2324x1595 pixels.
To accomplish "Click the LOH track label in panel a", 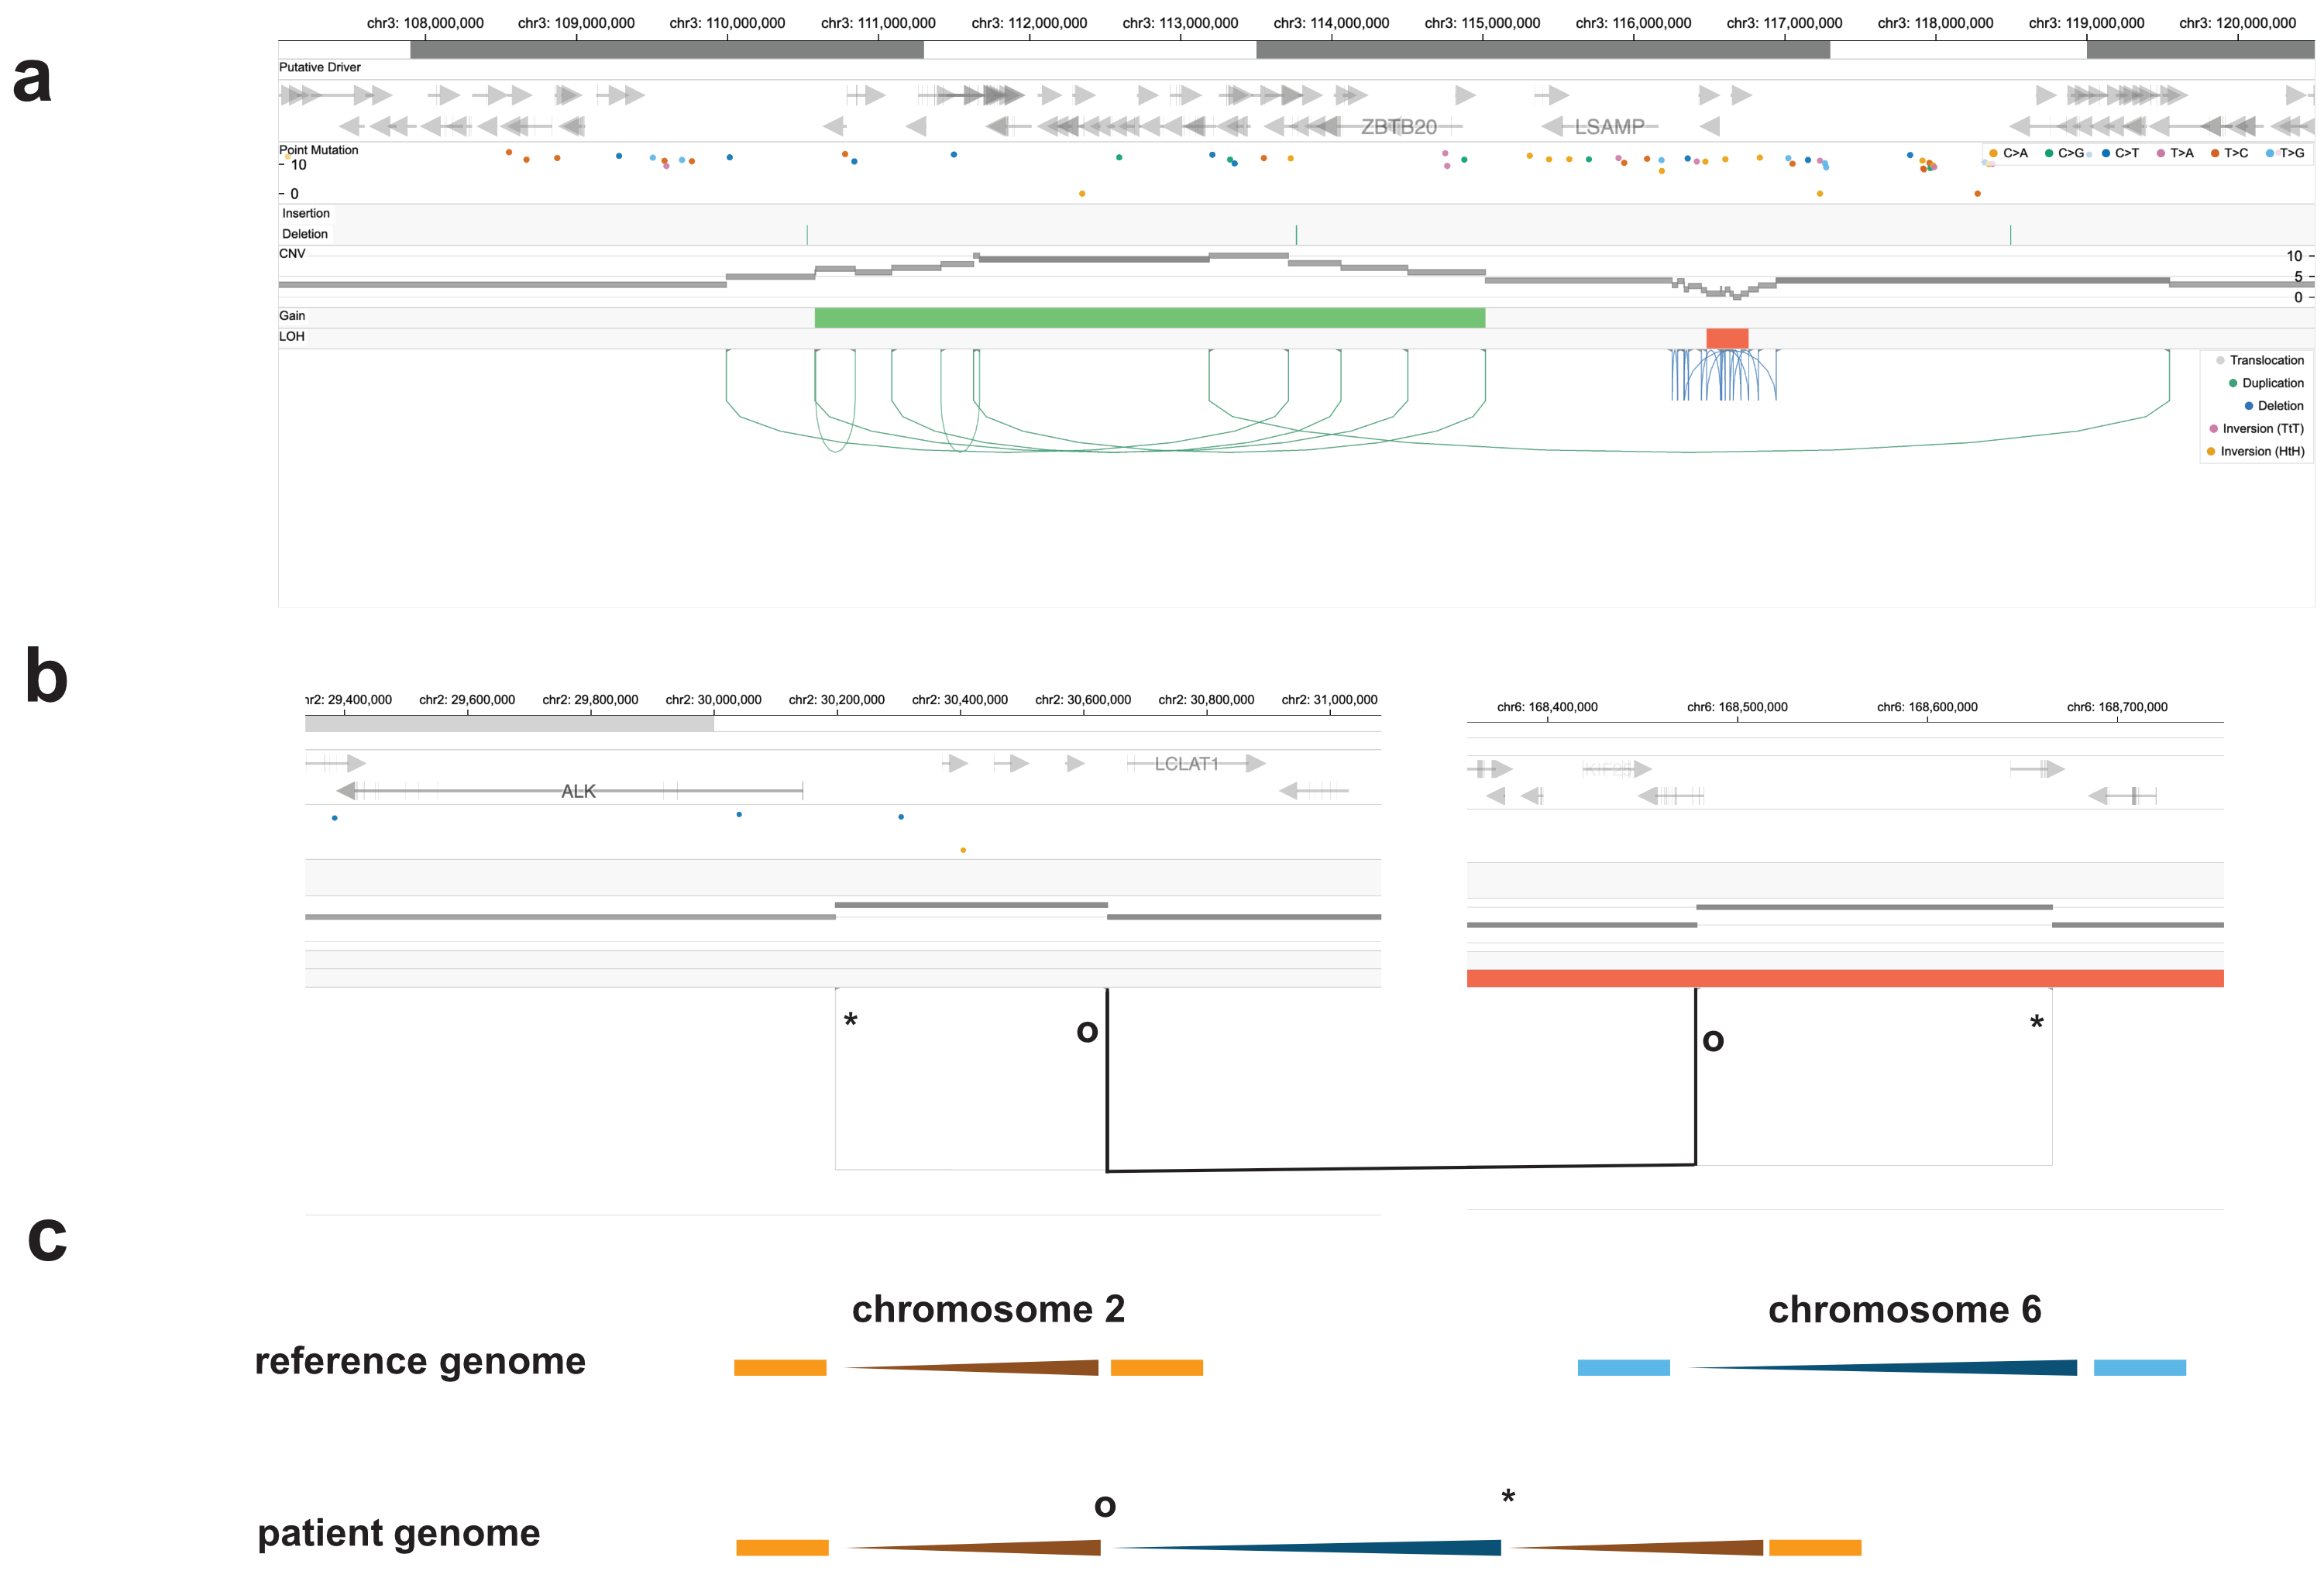I will point(292,337).
